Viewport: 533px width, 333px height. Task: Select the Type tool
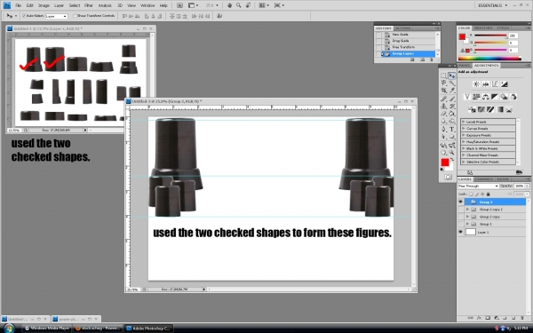coord(451,129)
